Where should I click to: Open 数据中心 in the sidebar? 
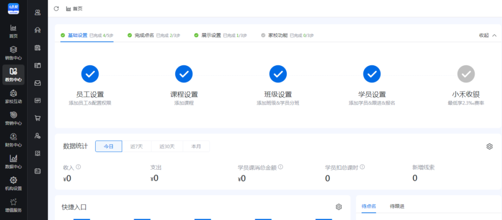click(x=13, y=161)
